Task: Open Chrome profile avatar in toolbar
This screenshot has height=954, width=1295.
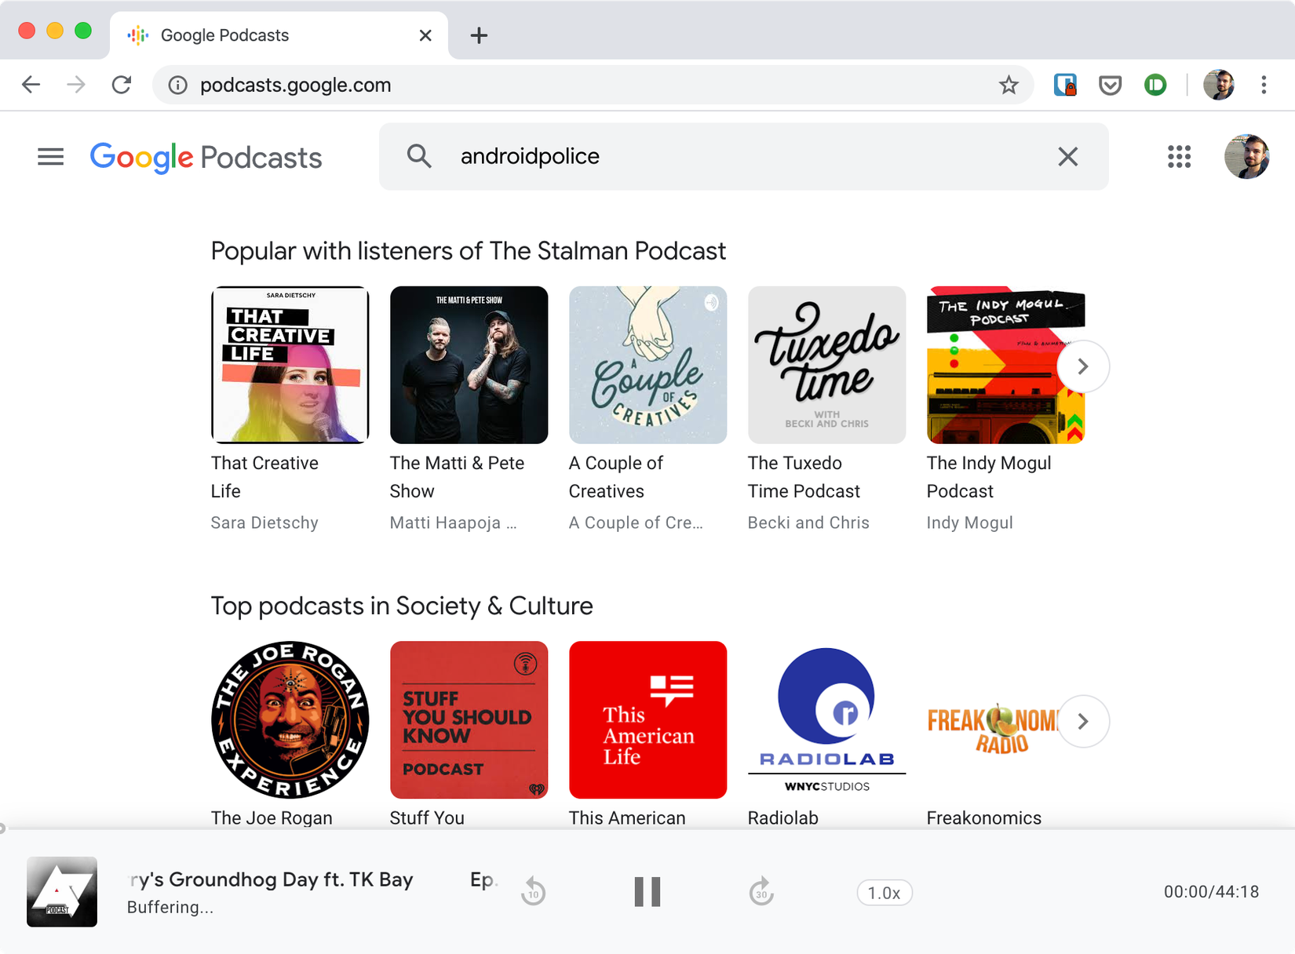Action: coord(1218,85)
